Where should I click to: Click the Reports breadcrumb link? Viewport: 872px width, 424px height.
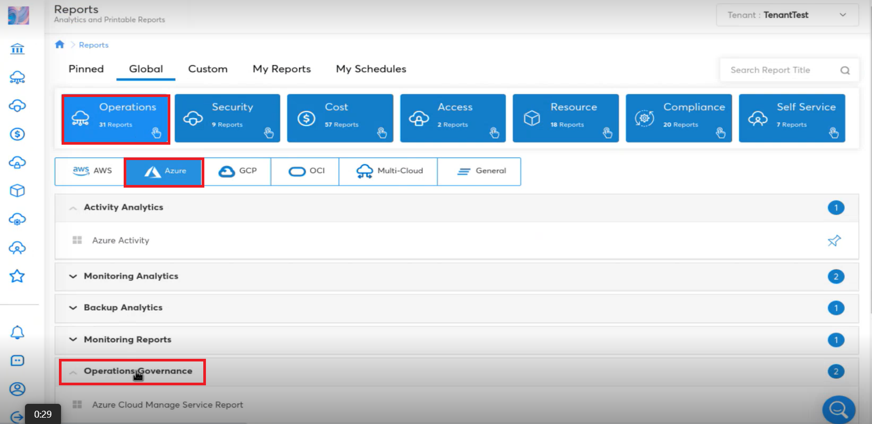tap(94, 45)
